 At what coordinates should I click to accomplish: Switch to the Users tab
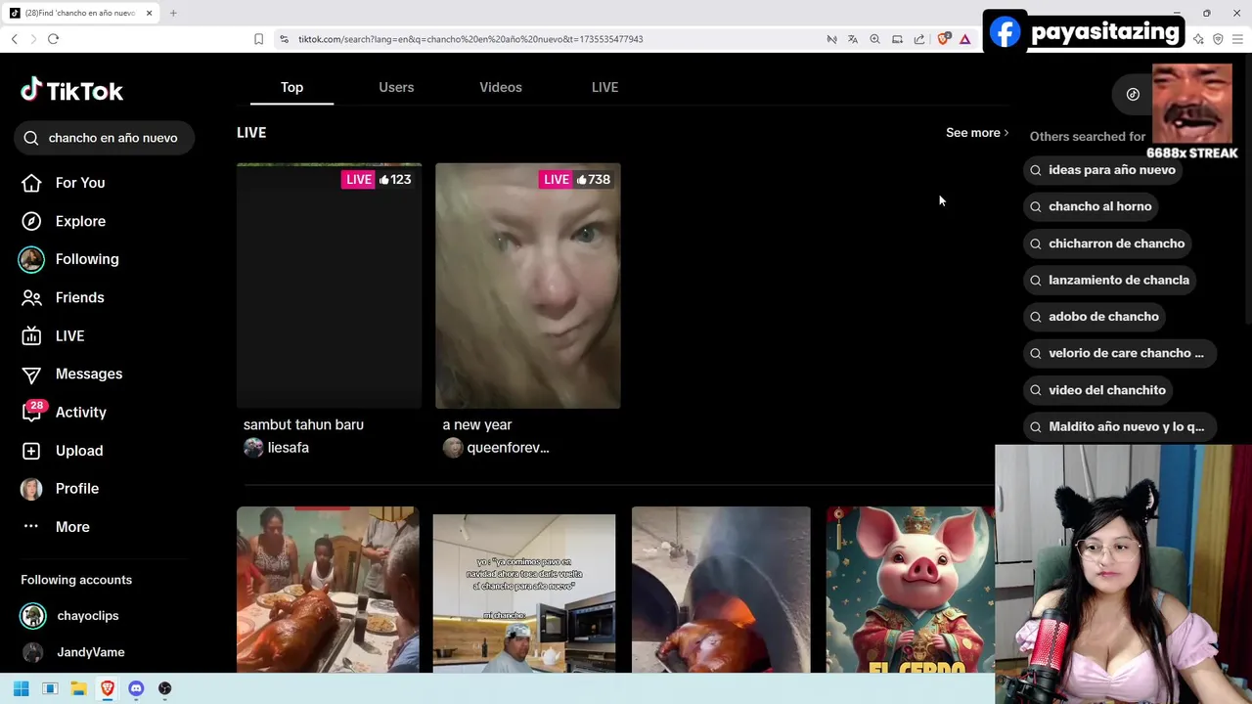pyautogui.click(x=396, y=87)
